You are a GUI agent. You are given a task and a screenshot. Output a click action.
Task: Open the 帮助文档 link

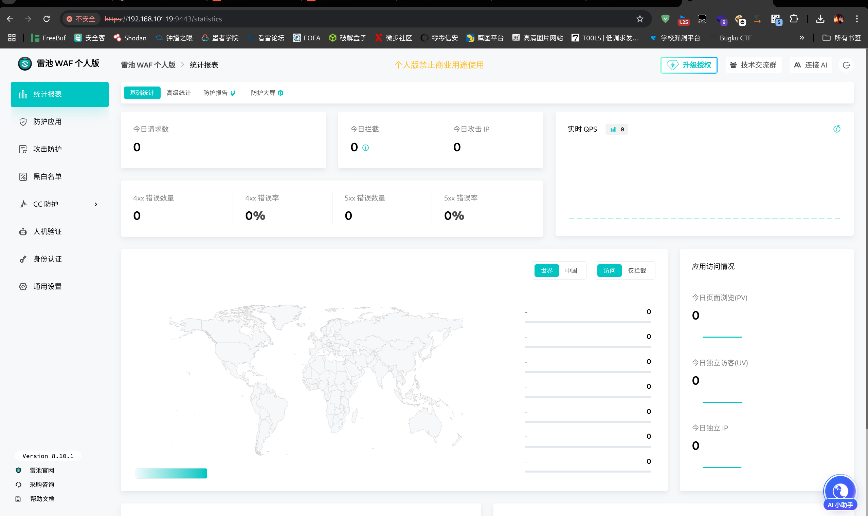(x=42, y=499)
